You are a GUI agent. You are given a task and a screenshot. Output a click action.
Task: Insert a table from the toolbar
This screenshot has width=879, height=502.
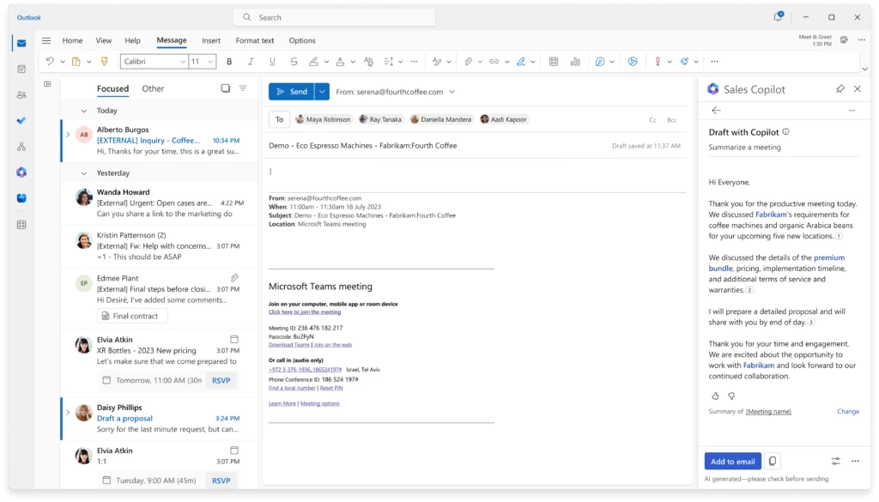pyautogui.click(x=553, y=61)
